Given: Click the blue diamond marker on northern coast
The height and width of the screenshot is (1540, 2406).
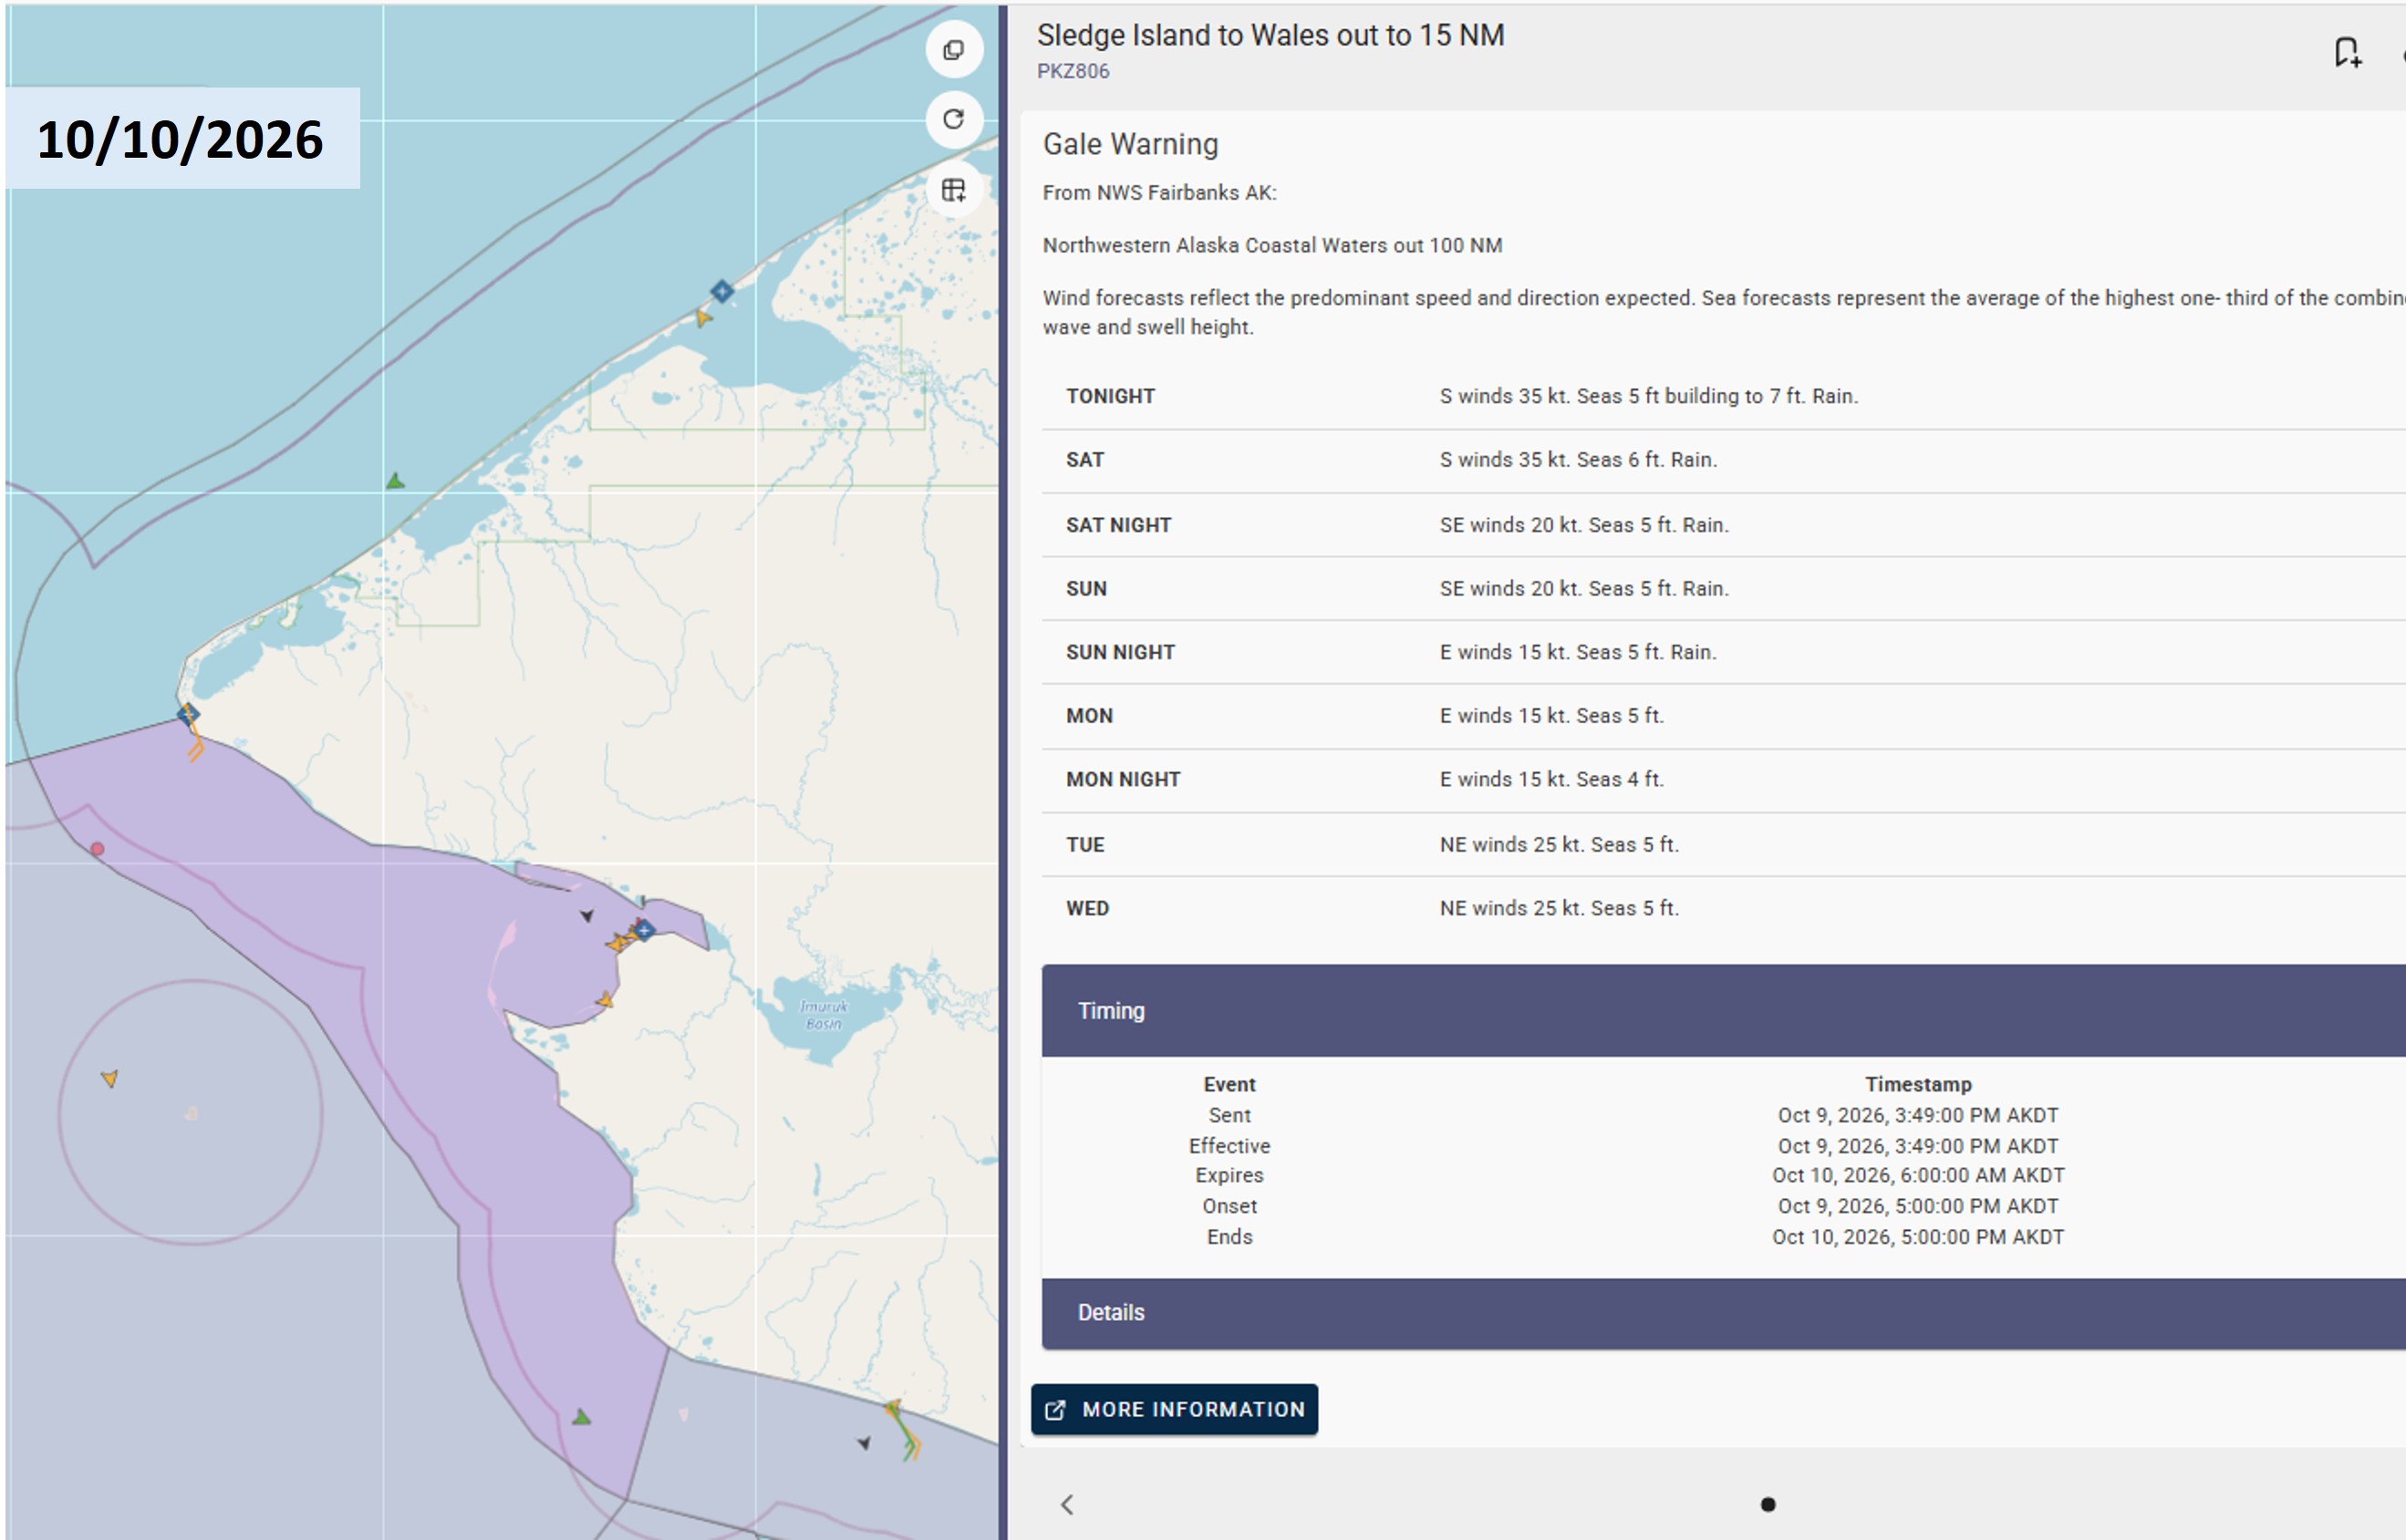Looking at the screenshot, I should 722,291.
